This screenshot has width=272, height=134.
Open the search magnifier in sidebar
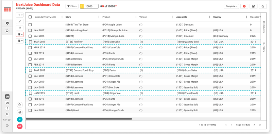coord(7,31)
